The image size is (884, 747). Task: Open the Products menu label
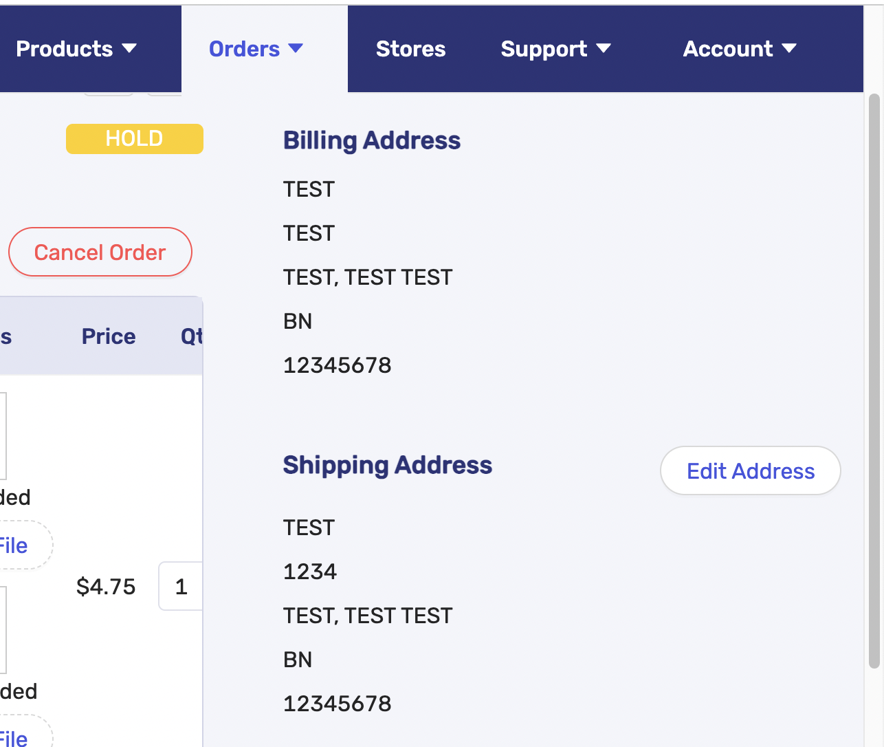pos(64,49)
